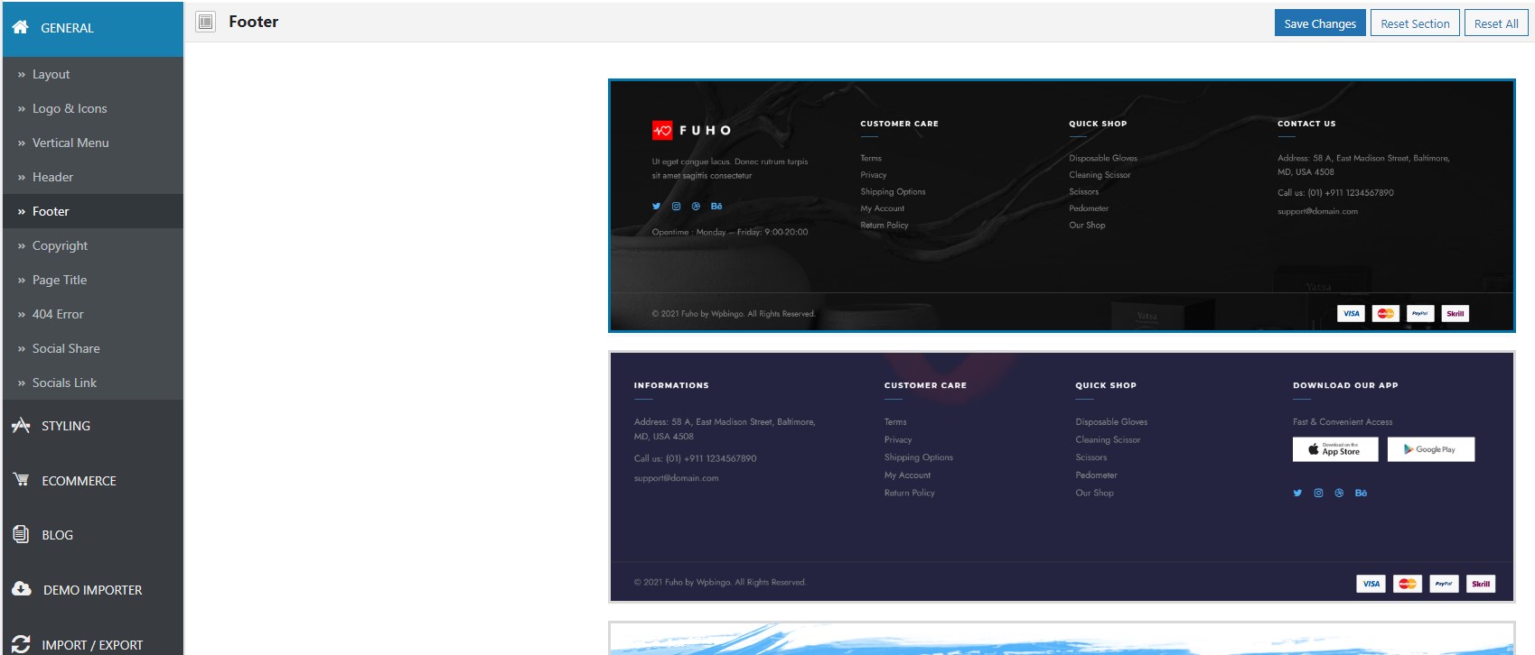
Task: Select the first black footer layout thumbnail
Action: pos(1062,206)
